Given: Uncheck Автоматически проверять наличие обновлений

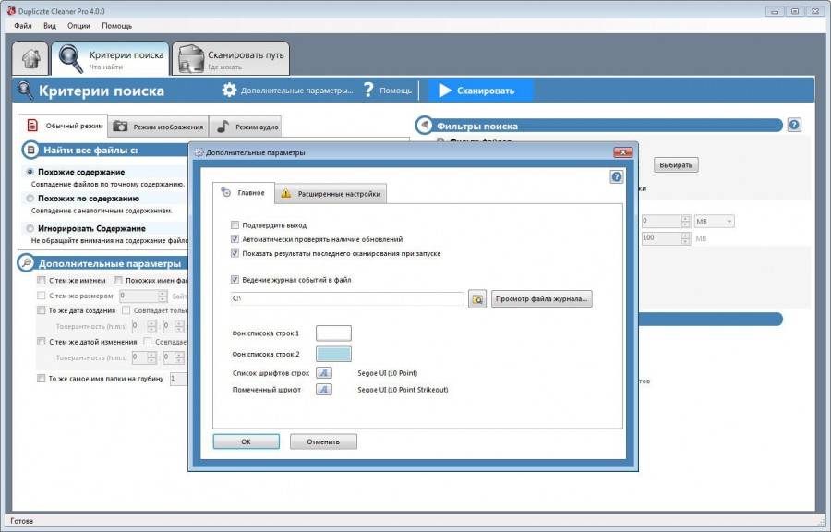Looking at the screenshot, I should pos(235,239).
